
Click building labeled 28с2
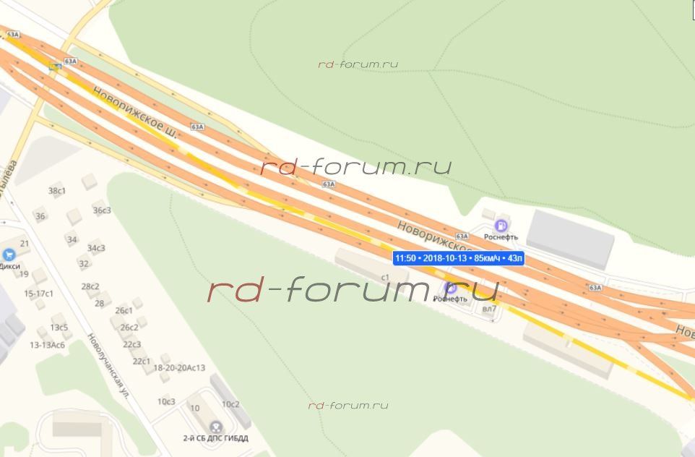tap(90, 286)
